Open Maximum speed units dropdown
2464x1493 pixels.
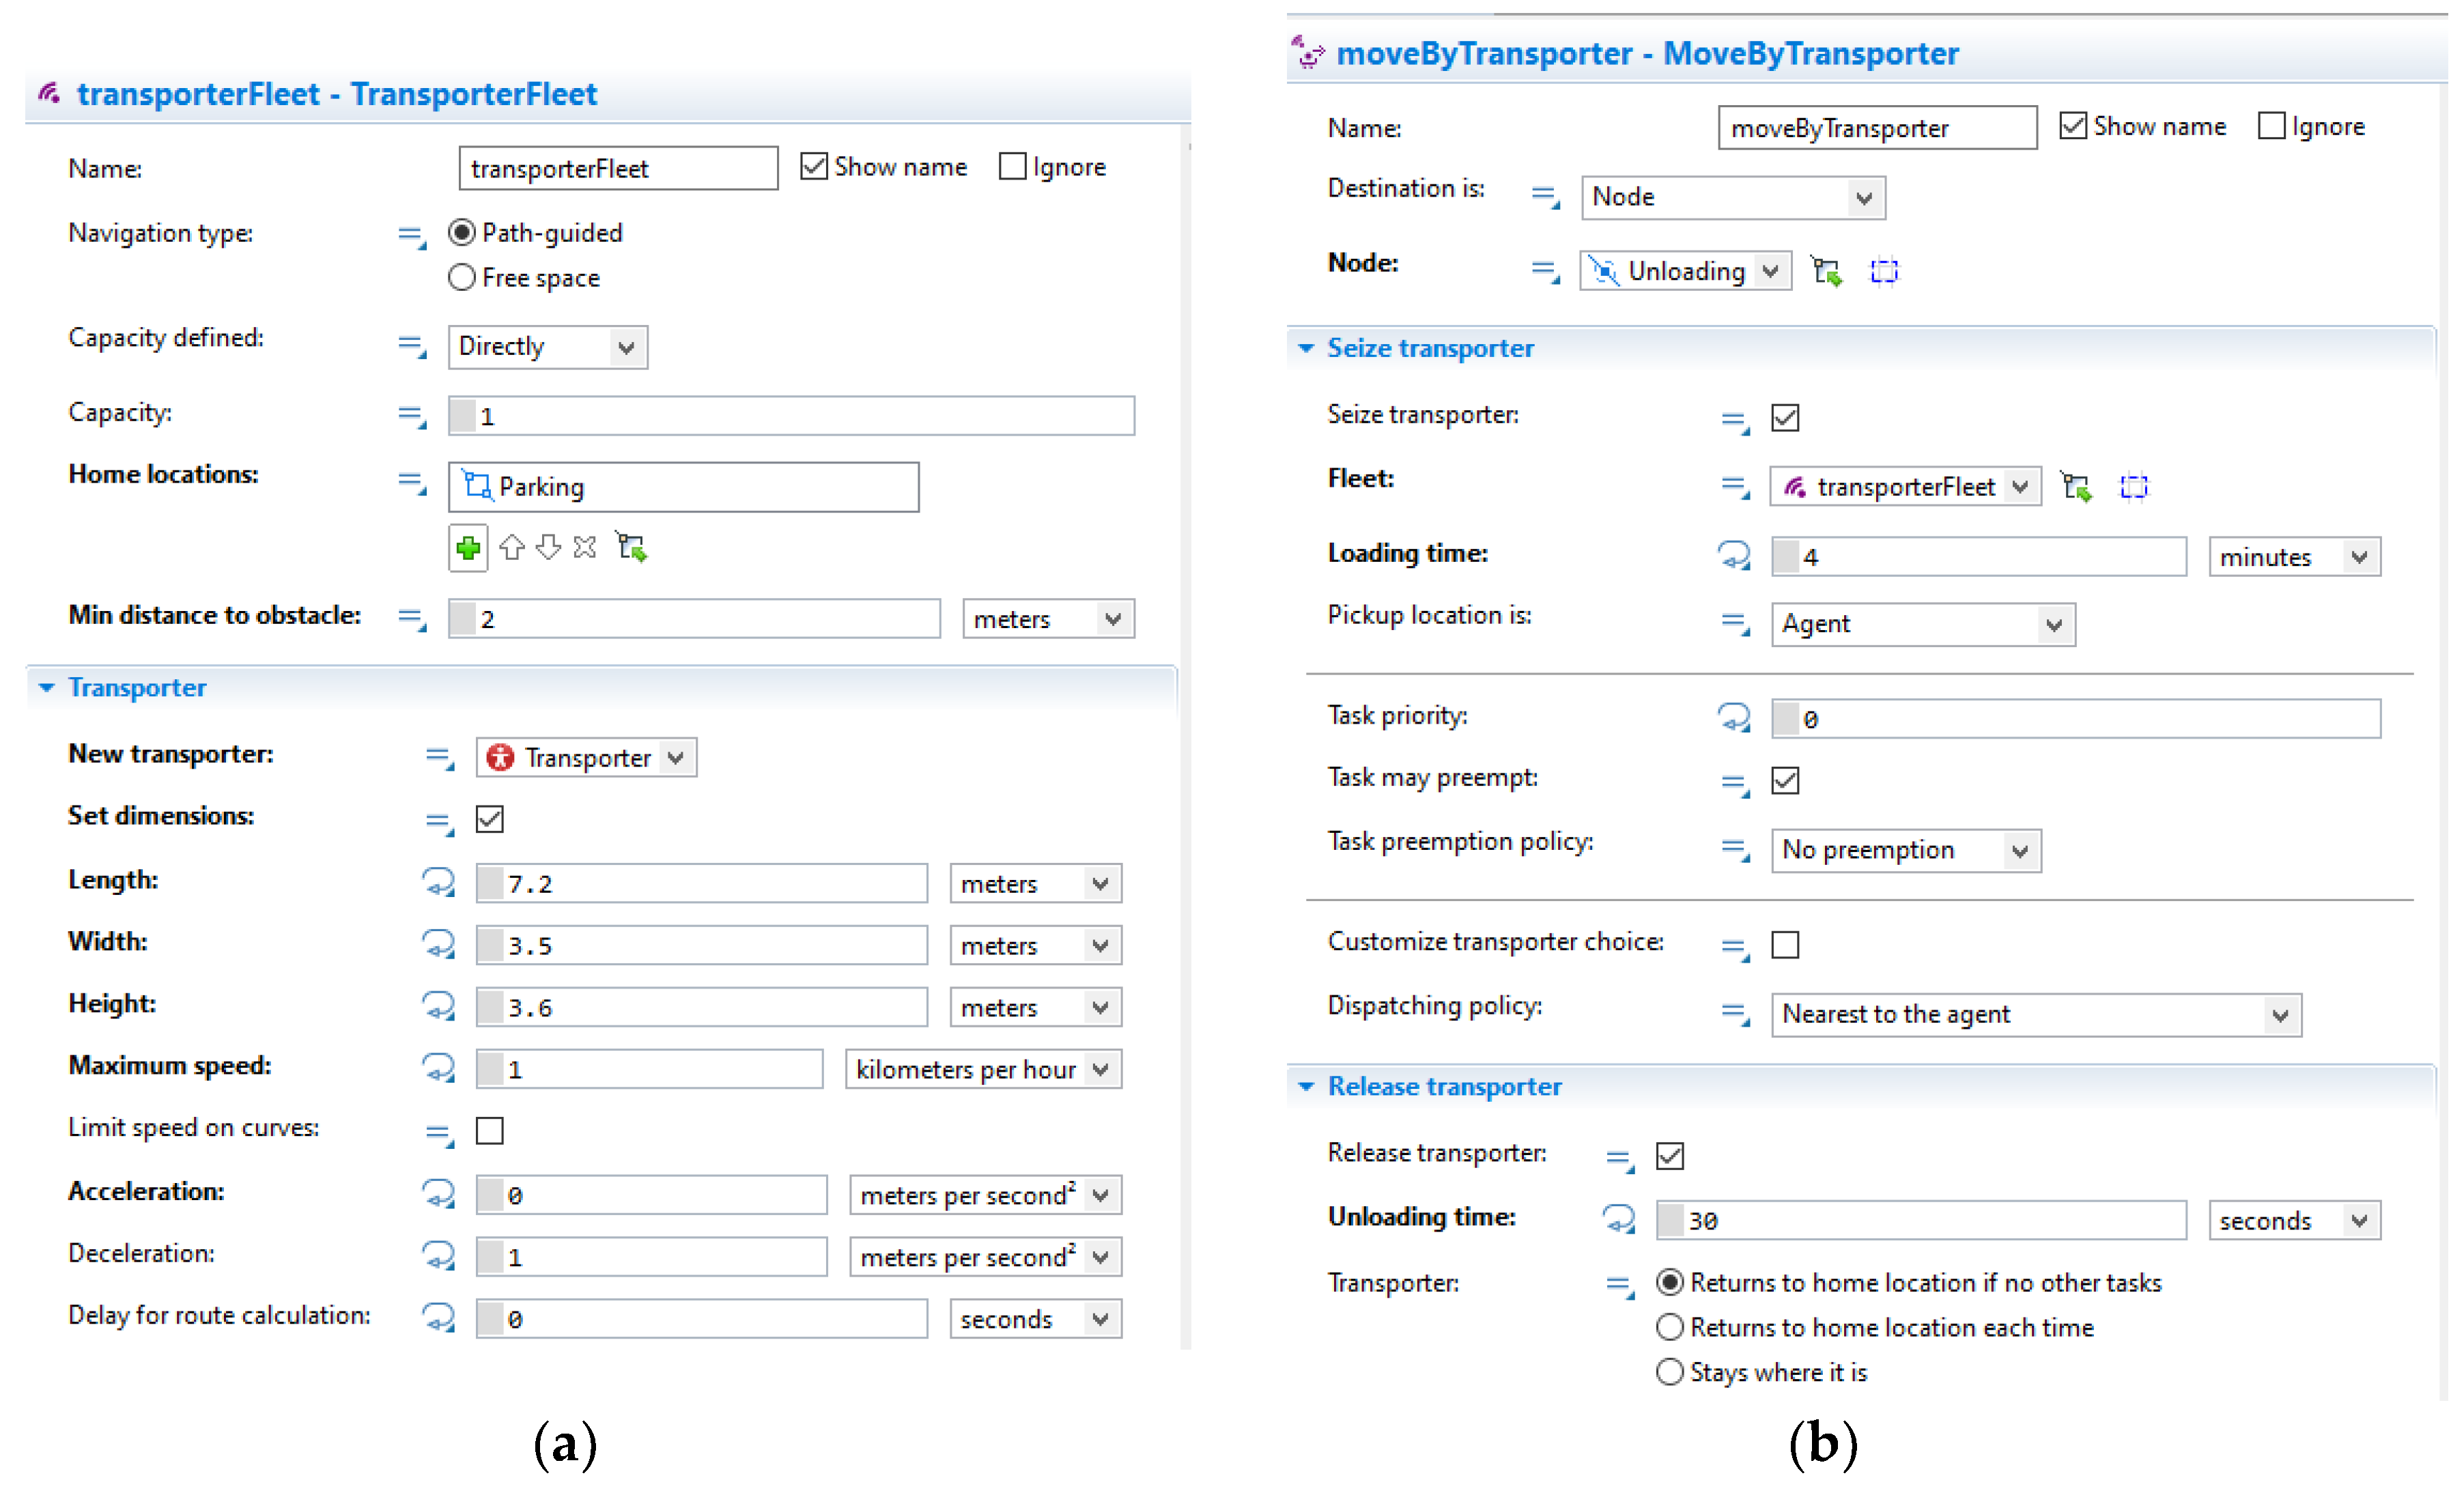(x=982, y=1069)
